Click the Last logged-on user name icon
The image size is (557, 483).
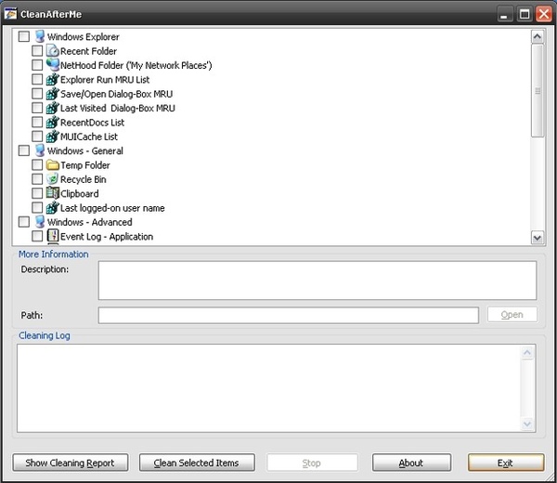[53, 207]
